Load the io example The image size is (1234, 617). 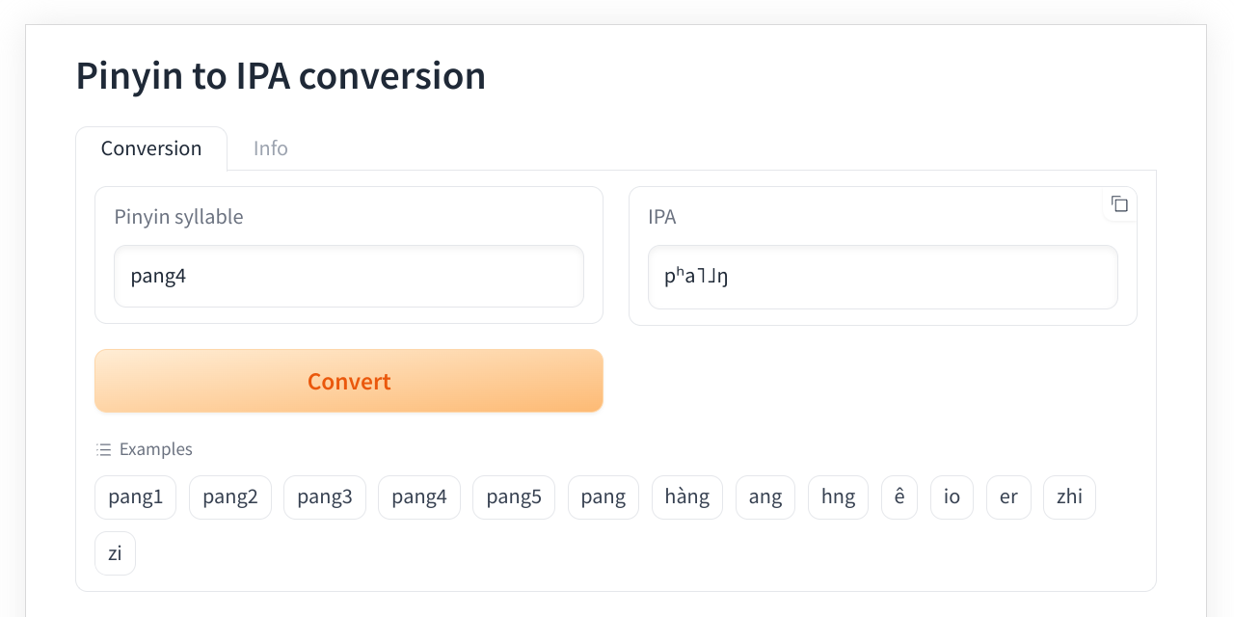pos(952,497)
